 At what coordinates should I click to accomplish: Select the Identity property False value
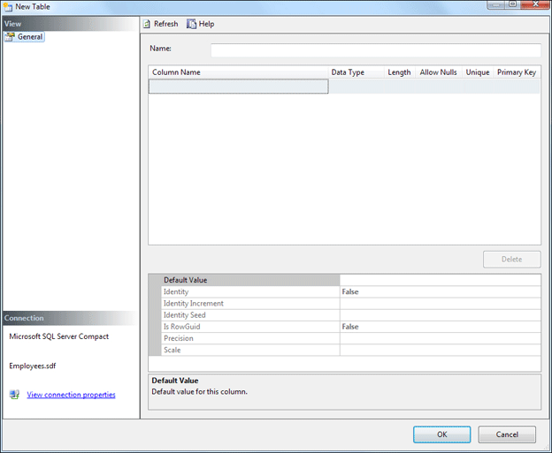coord(440,291)
